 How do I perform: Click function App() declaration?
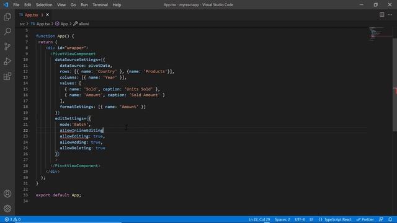(x=55, y=36)
